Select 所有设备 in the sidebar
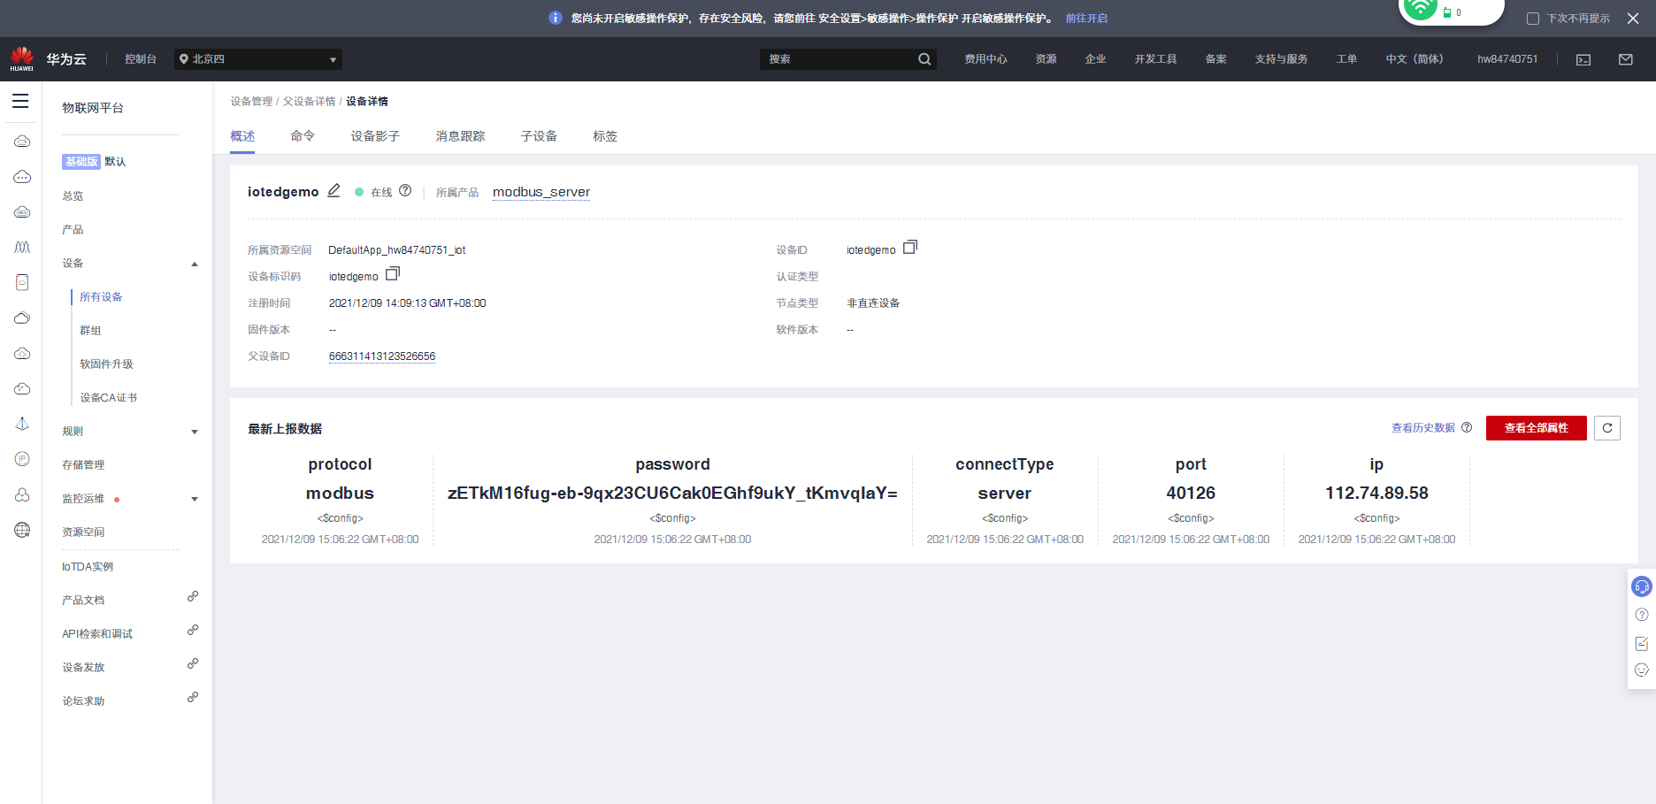Viewport: 1656px width, 804px height. 101,297
